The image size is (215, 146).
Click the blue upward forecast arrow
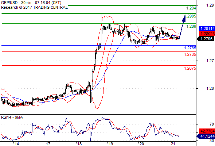tap(182, 27)
